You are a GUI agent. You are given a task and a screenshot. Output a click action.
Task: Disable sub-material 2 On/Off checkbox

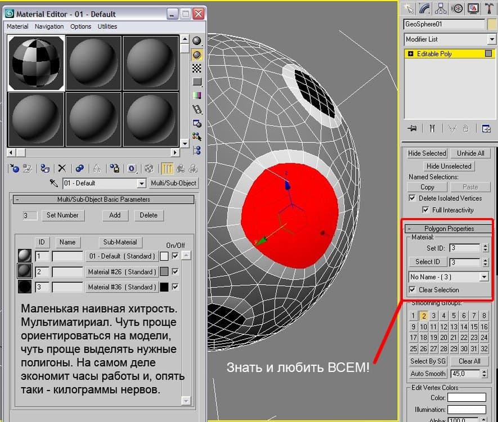[176, 272]
